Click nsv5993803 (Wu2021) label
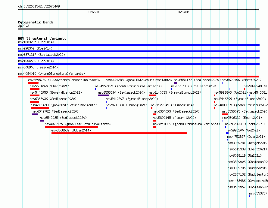The image size is (268, 208). (x=231, y=92)
